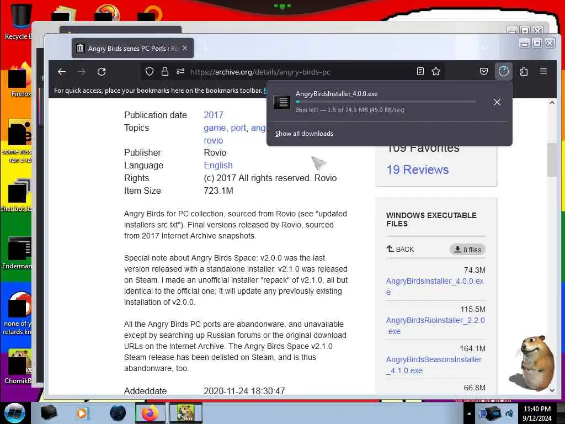Screen dimensions: 565x424
Task: Open the extensions puzzle icon
Action: [524, 71]
